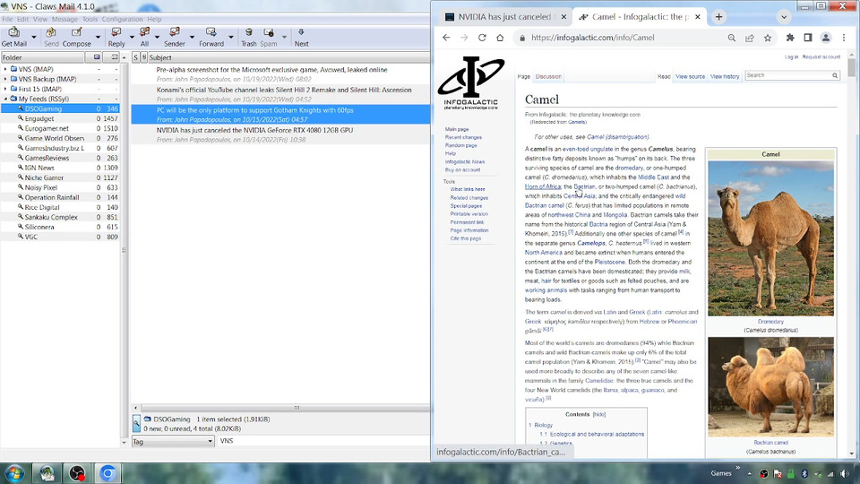The image size is (860, 484).
Task: Open the browser side panel icon
Action: 808,38
